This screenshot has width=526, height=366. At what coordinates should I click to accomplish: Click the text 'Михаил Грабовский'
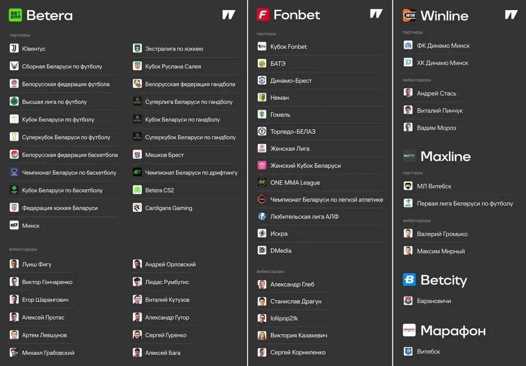point(48,352)
